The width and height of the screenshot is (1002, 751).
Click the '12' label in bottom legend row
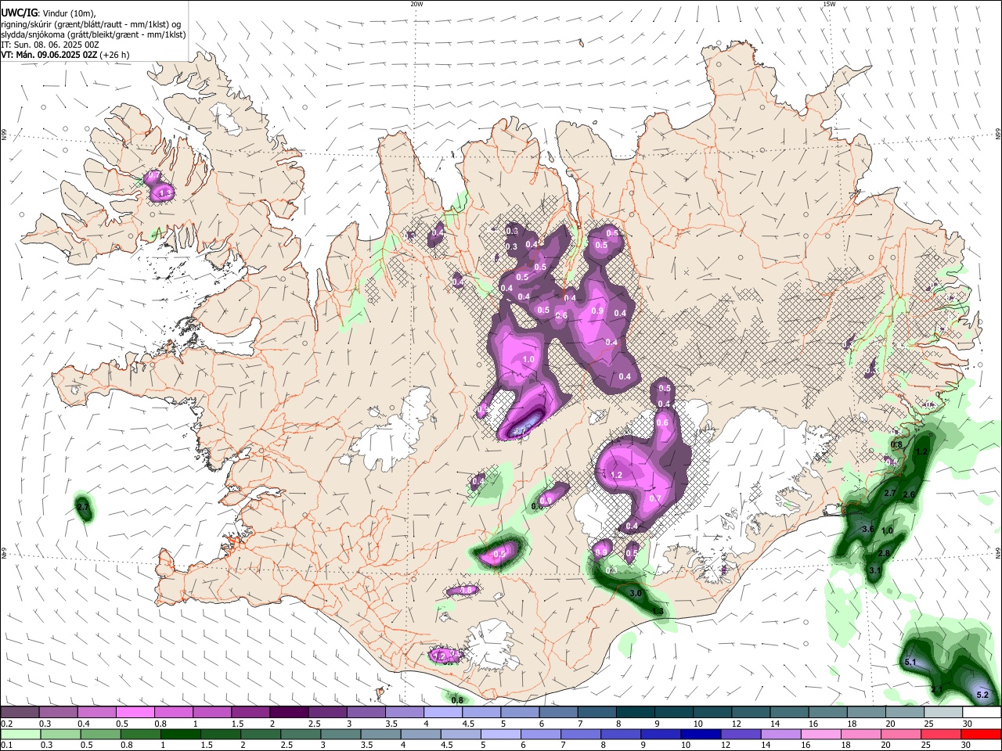pos(725,745)
